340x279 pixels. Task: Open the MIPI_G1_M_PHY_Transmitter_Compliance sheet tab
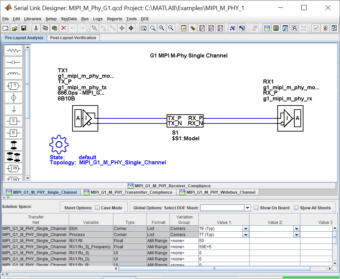coord(128,192)
